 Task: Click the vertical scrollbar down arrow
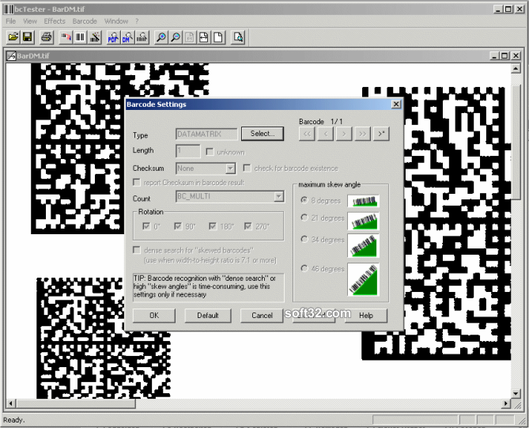516,393
